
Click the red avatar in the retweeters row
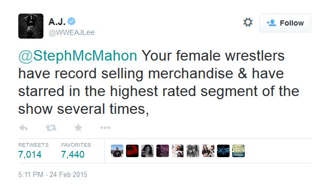point(132,151)
